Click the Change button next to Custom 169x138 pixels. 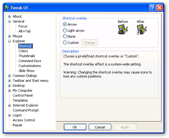pos(89,43)
